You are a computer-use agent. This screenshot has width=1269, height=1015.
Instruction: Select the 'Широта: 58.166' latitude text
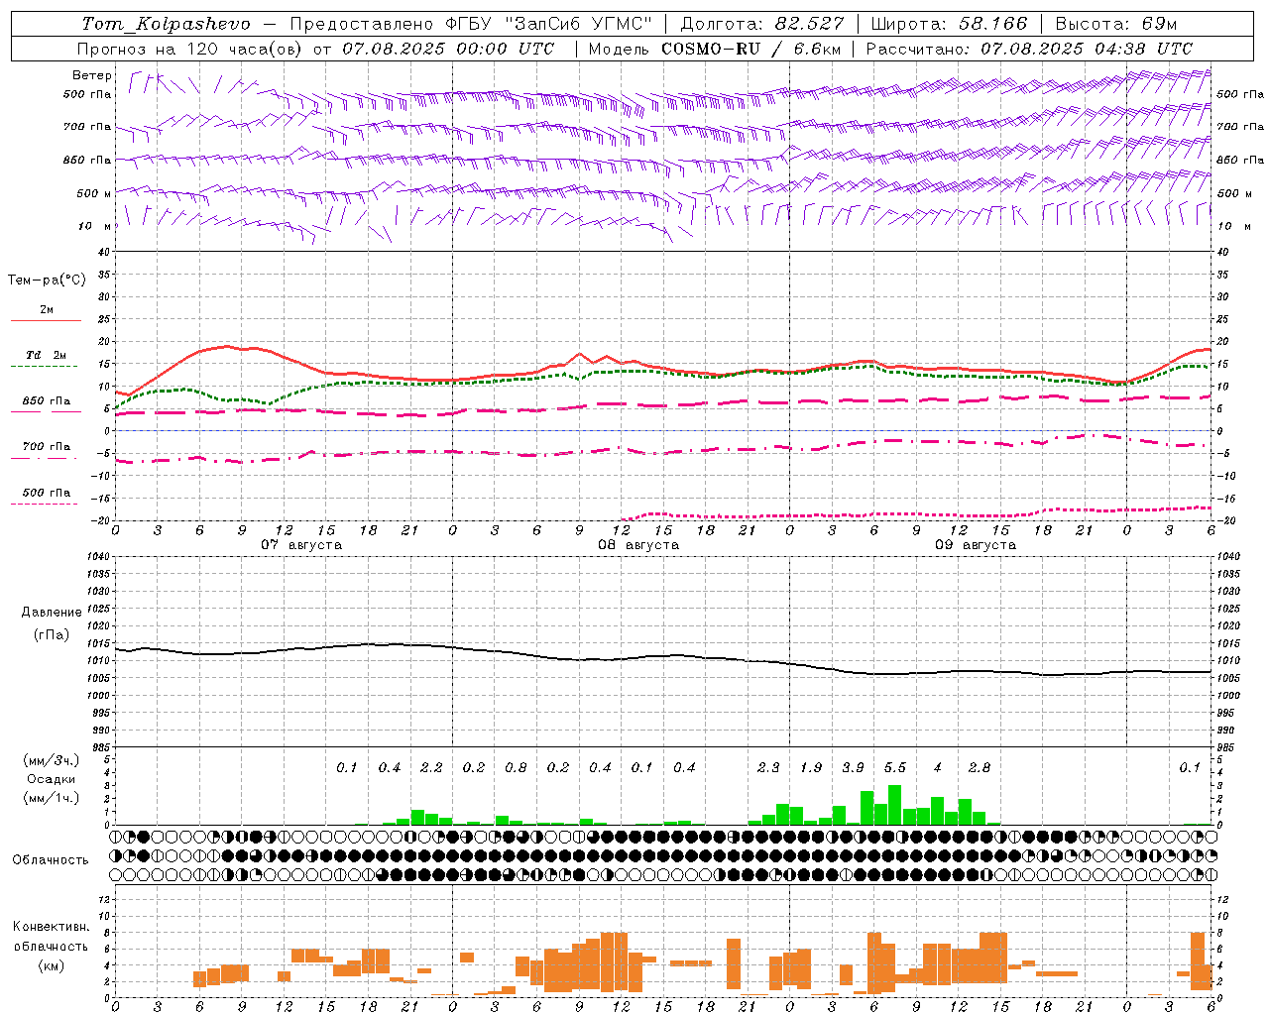click(x=949, y=24)
